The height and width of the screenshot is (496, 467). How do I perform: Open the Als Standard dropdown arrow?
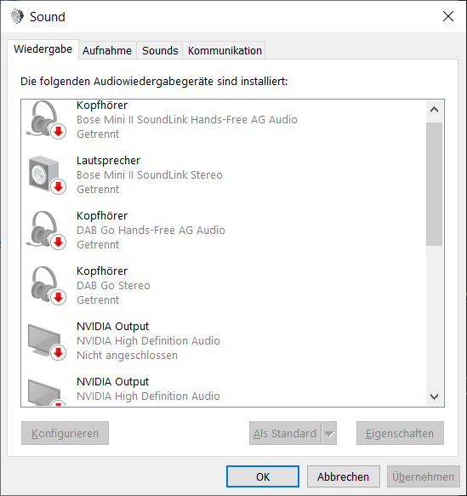point(329,433)
